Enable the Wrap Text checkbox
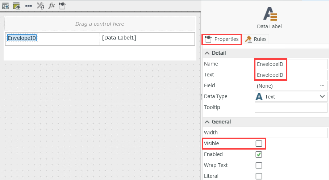 click(x=259, y=165)
